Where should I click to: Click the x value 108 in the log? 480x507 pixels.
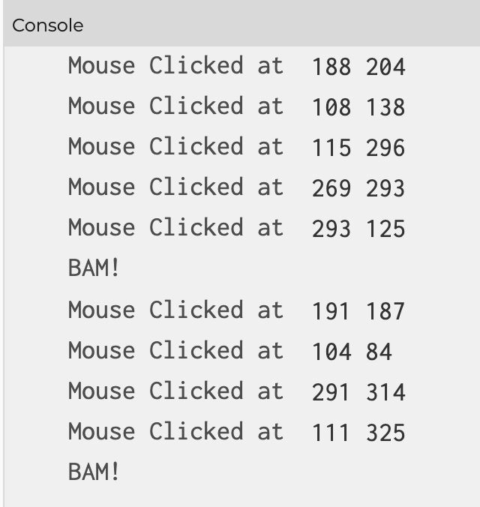(331, 107)
